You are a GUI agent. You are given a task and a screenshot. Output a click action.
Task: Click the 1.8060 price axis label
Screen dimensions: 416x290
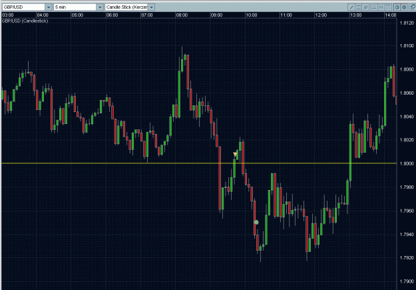pyautogui.click(x=407, y=93)
